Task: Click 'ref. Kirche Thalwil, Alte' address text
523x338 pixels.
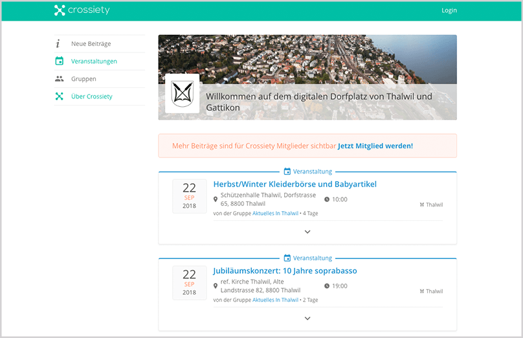Action: pos(252,282)
